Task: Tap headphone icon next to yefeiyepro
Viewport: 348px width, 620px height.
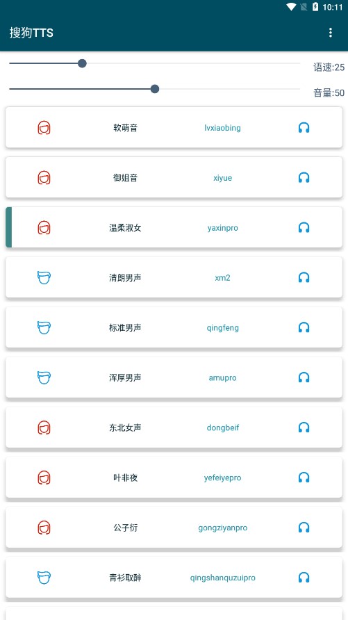Action: (304, 478)
